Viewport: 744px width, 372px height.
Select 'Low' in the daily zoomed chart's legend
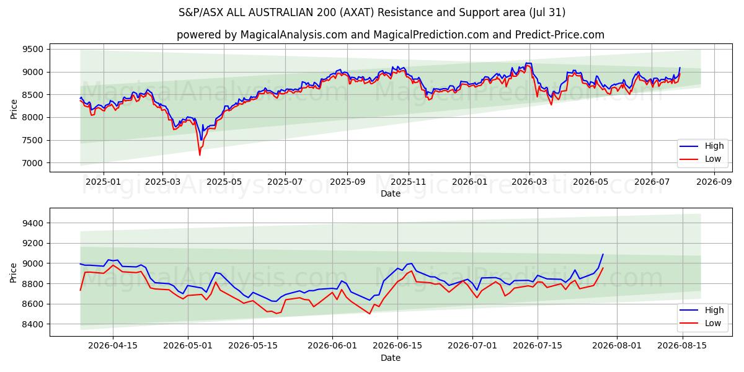[x=713, y=323]
